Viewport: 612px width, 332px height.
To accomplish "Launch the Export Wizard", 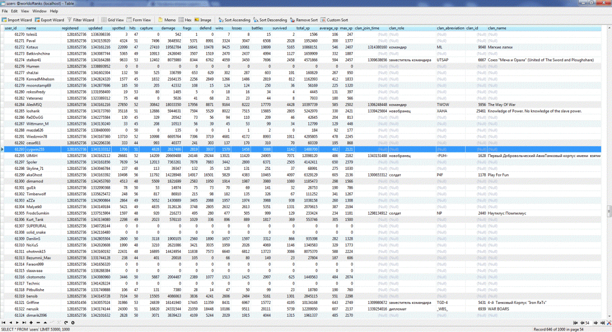I will (50, 20).
